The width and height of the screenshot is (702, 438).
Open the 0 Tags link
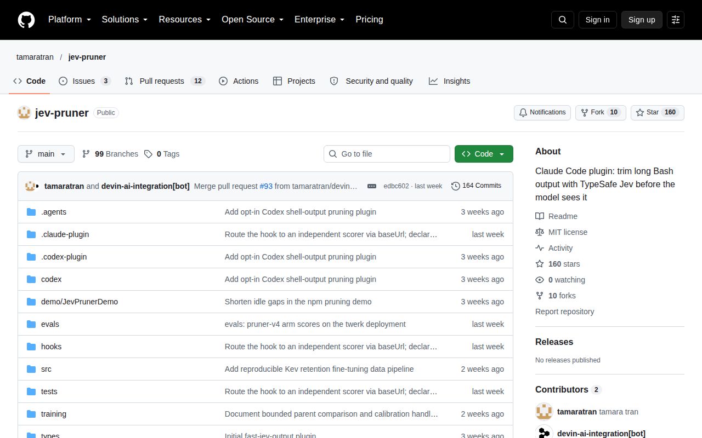click(x=162, y=154)
